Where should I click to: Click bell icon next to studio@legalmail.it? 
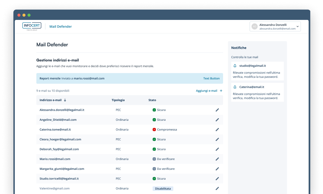235,66
